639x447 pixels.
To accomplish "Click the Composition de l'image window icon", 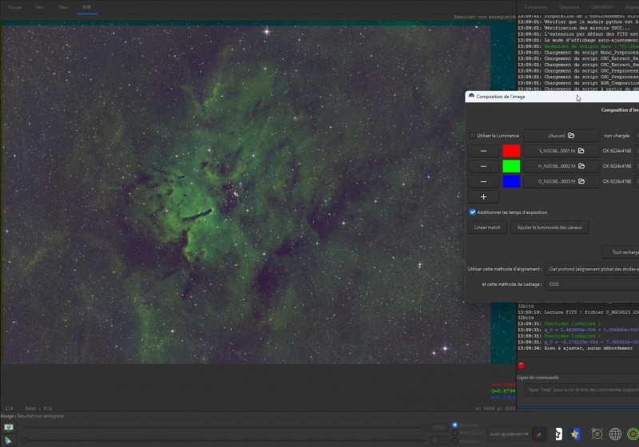I will pos(471,96).
